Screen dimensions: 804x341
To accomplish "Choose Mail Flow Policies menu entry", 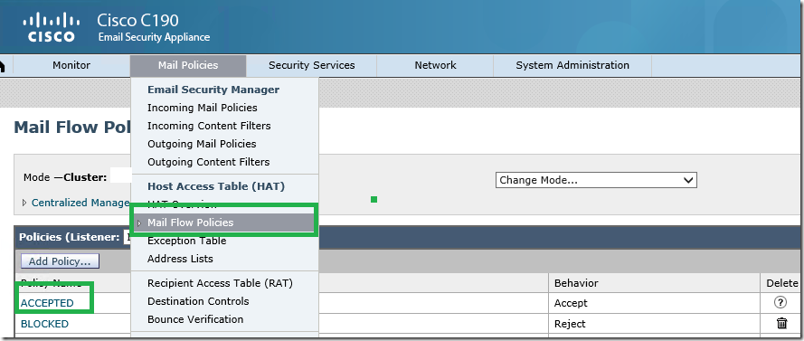I will [224, 223].
